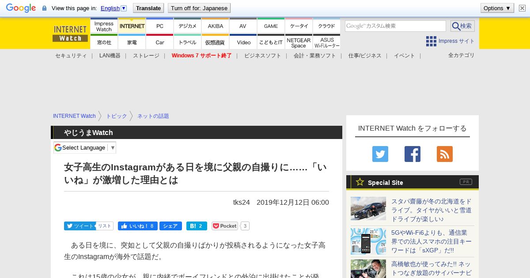Image resolution: width=530 pixels, height=278 pixels.
Task: Open the Impress Watch tab
Action: [104, 26]
